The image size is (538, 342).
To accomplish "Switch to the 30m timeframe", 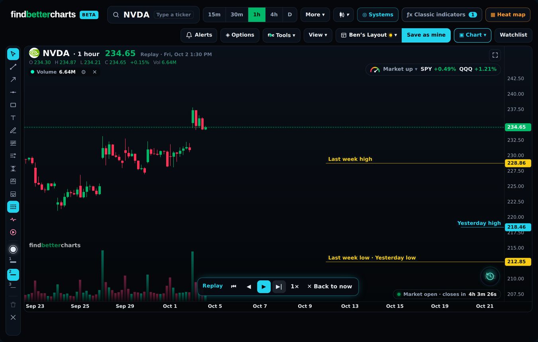I will tap(237, 15).
